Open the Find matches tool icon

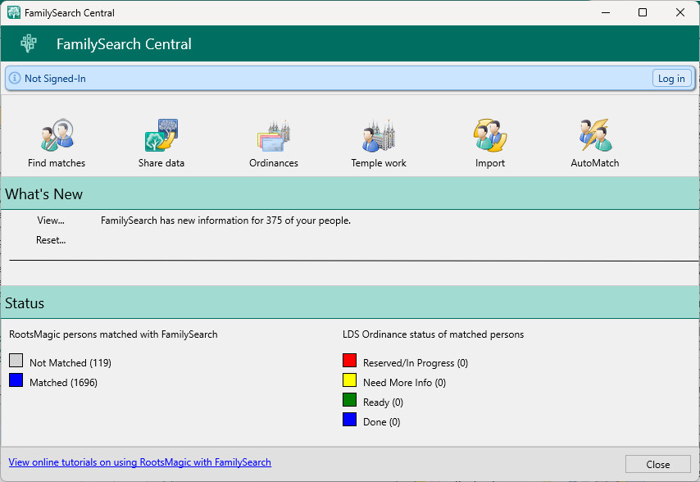point(57,135)
